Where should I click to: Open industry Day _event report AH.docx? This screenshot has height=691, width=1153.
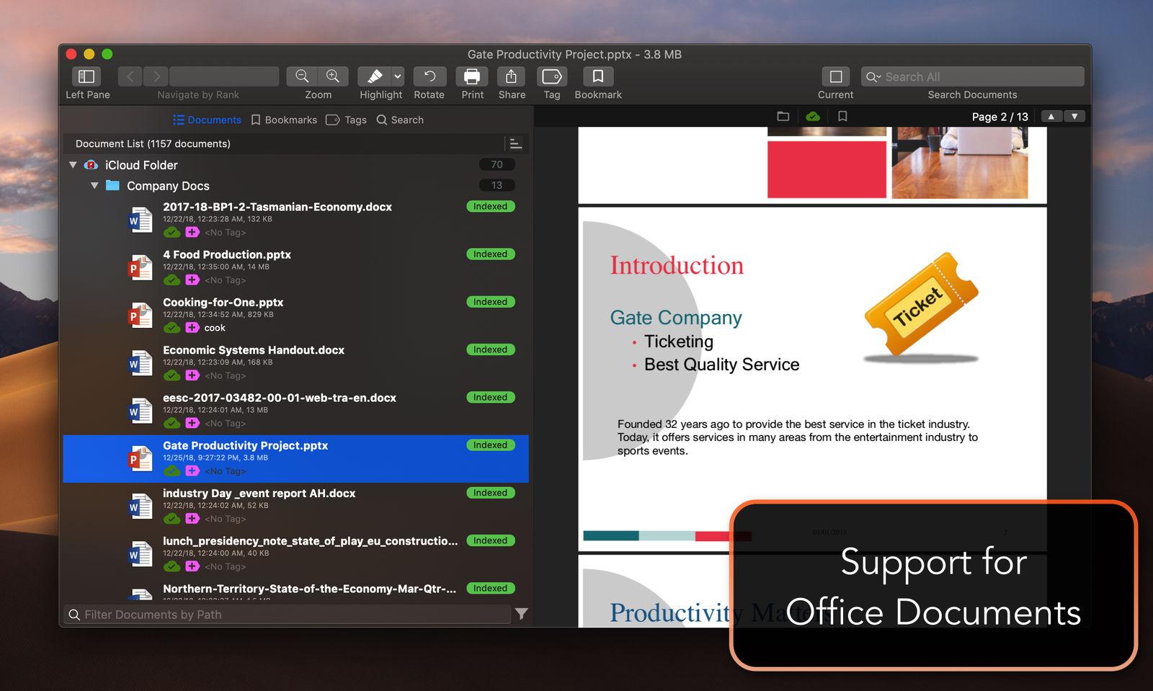click(x=296, y=505)
